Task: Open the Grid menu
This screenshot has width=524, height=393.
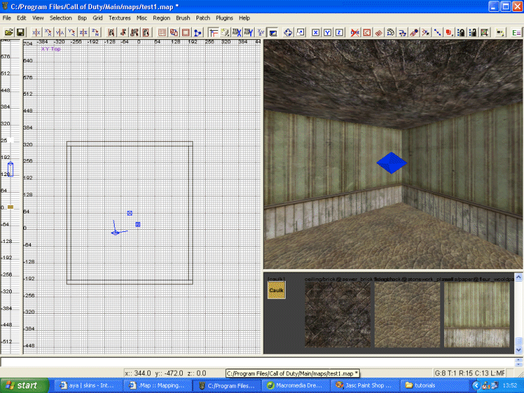Action: pyautogui.click(x=98, y=18)
